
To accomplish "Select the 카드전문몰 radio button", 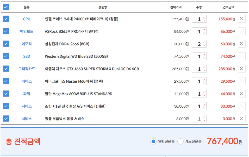I will pyautogui.click(x=180, y=141).
